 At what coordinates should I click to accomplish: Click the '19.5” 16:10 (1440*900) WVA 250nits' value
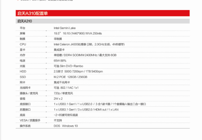78,33
